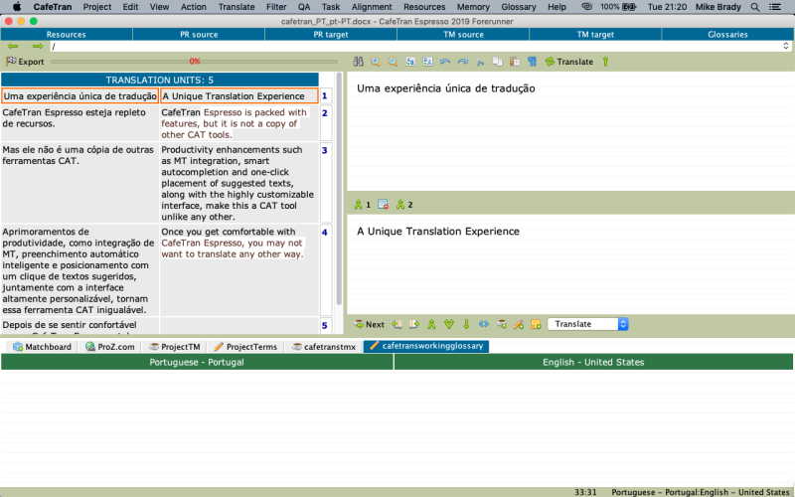Screen dimensions: 795x497
Task: Click the binoculars find icon
Action: pos(359,62)
